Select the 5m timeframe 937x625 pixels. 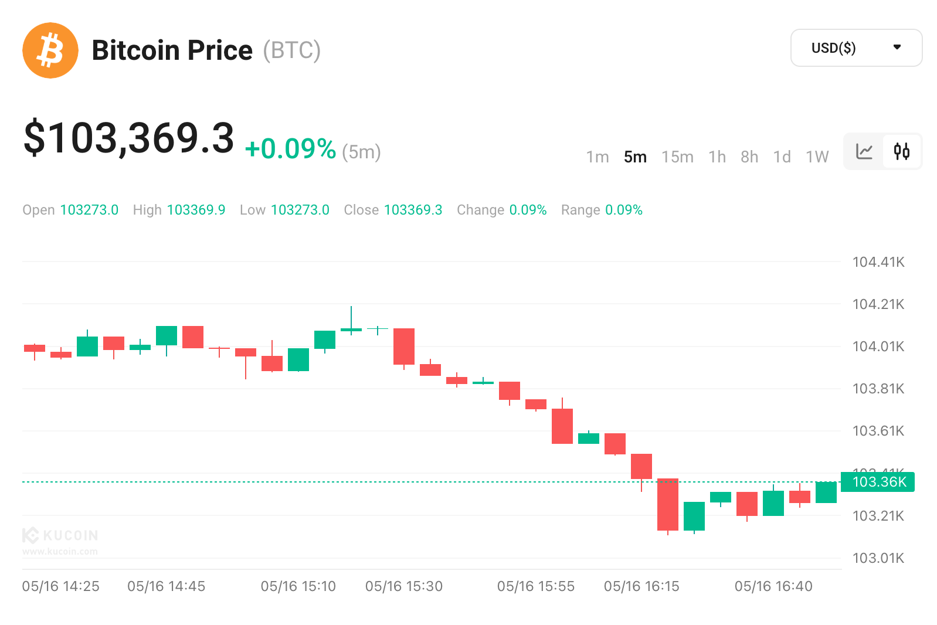click(x=635, y=157)
